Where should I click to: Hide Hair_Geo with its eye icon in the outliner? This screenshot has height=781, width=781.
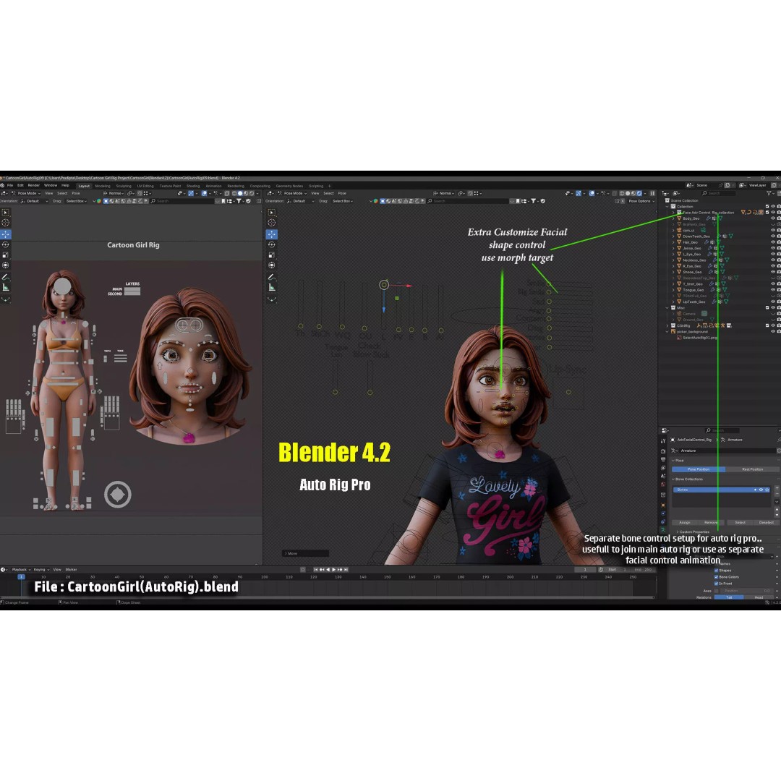773,242
